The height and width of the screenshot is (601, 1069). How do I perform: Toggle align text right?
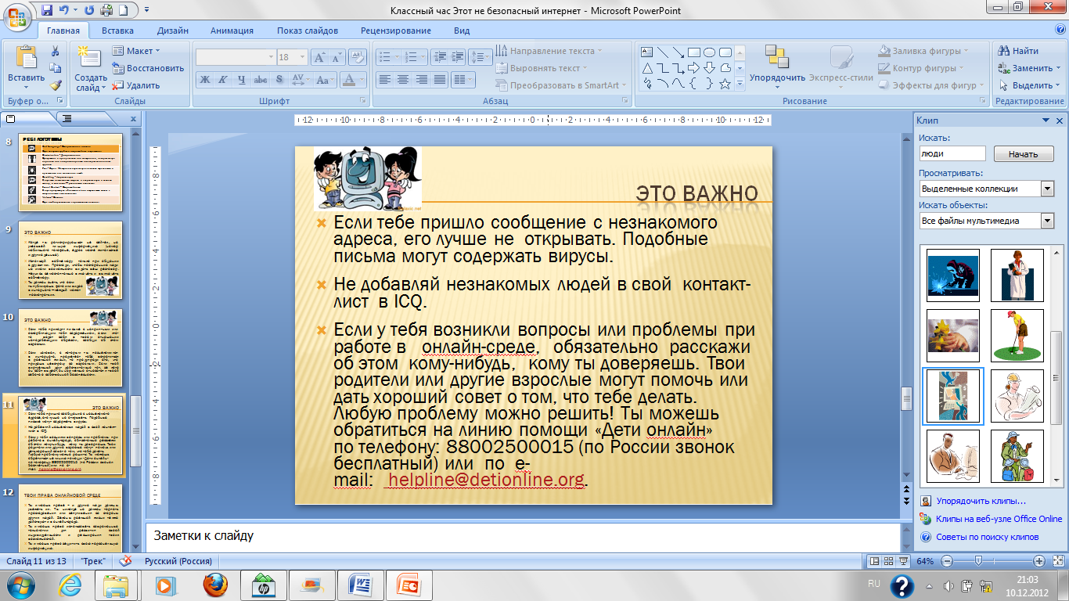pyautogui.click(x=422, y=79)
